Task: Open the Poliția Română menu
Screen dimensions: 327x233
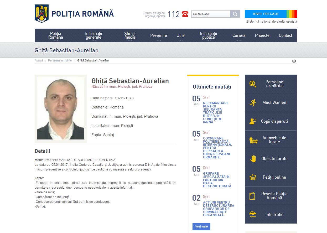Action: [56, 35]
